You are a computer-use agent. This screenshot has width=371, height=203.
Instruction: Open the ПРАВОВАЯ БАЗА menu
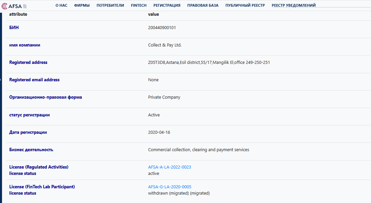(203, 5)
